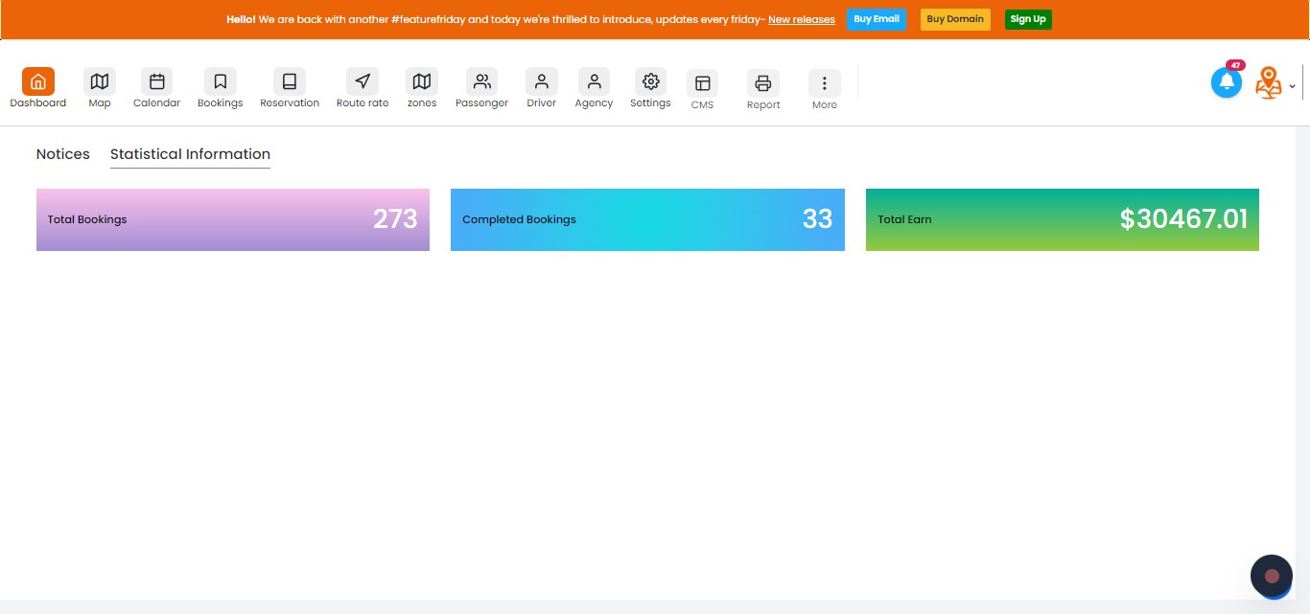Switch to the Notices tab

click(63, 154)
